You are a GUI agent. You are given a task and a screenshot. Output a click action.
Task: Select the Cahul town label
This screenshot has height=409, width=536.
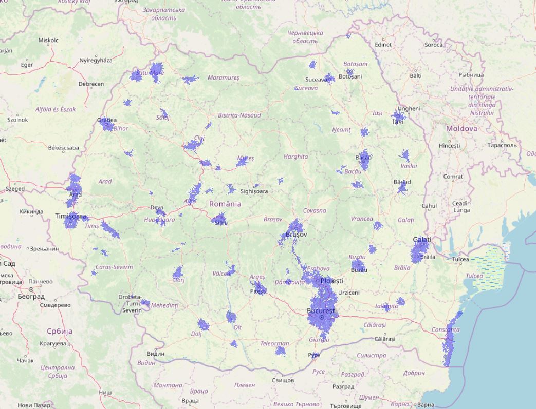pos(429,206)
